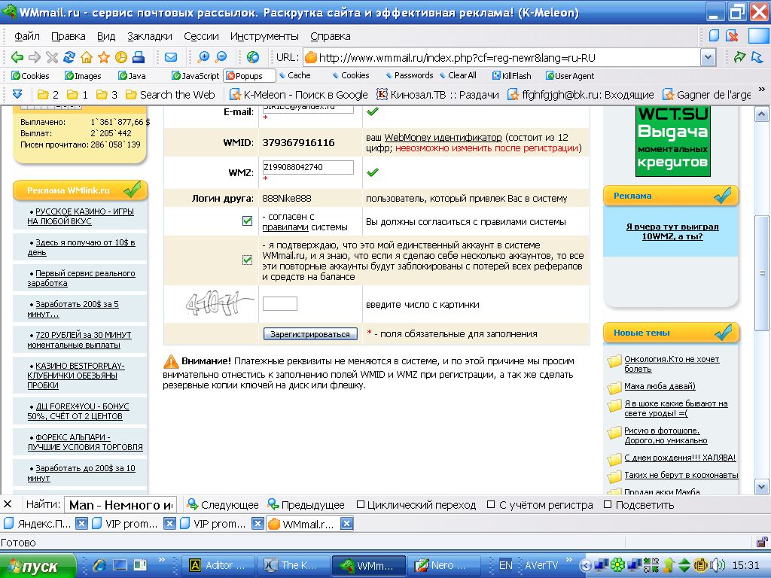Enable the Подсветить highlight checkbox
The height and width of the screenshot is (578, 771).
(x=608, y=504)
